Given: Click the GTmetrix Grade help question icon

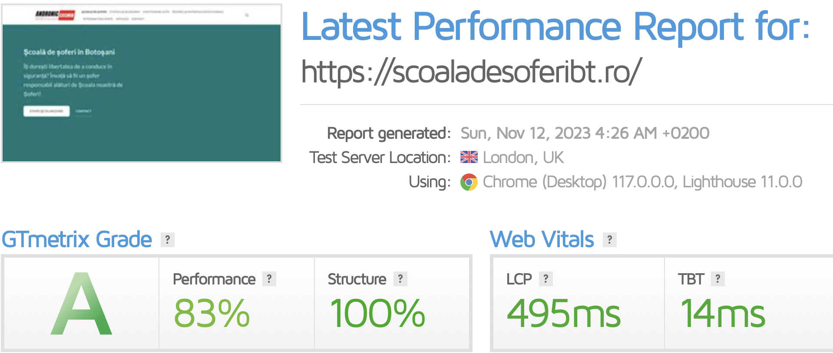Looking at the screenshot, I should (167, 239).
